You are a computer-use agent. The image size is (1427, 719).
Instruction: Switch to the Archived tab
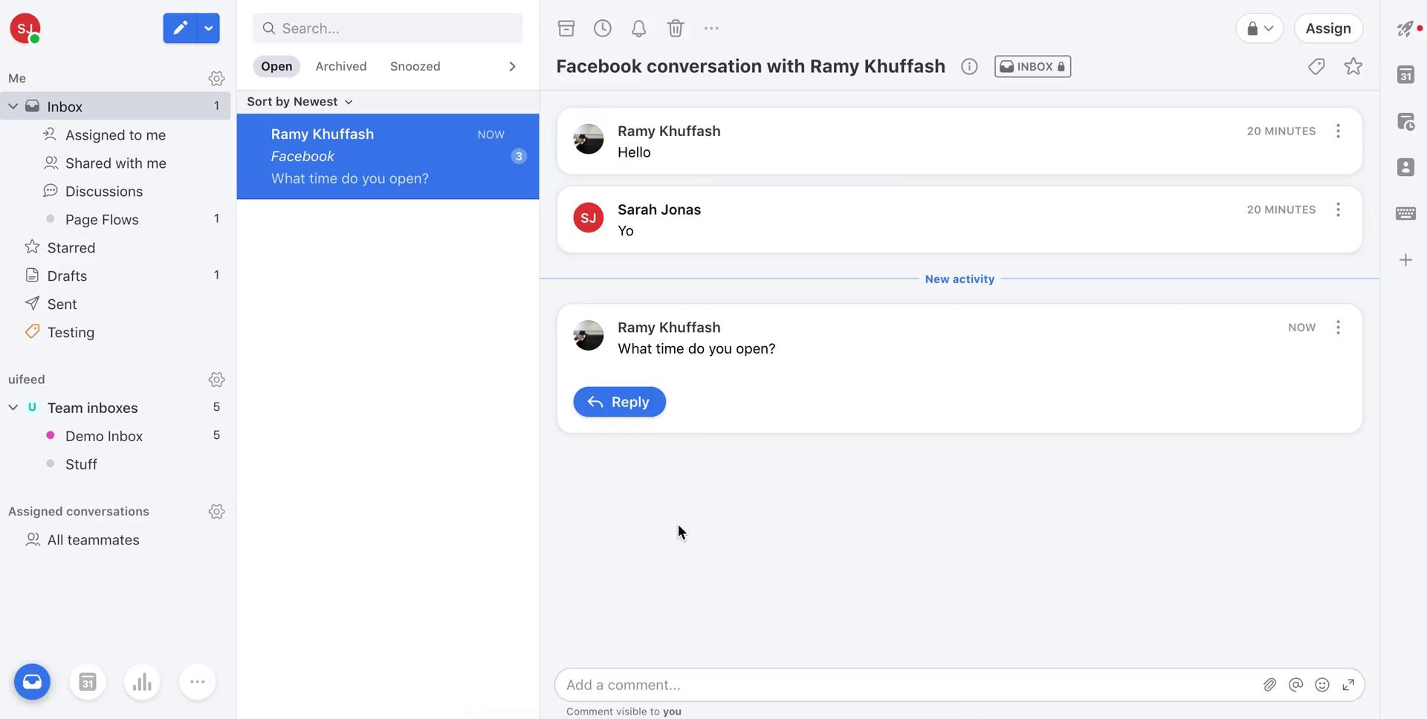[x=341, y=66]
